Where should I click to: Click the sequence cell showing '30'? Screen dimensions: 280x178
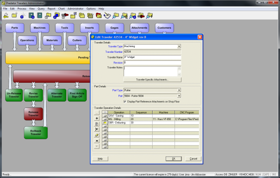(x=141, y=122)
